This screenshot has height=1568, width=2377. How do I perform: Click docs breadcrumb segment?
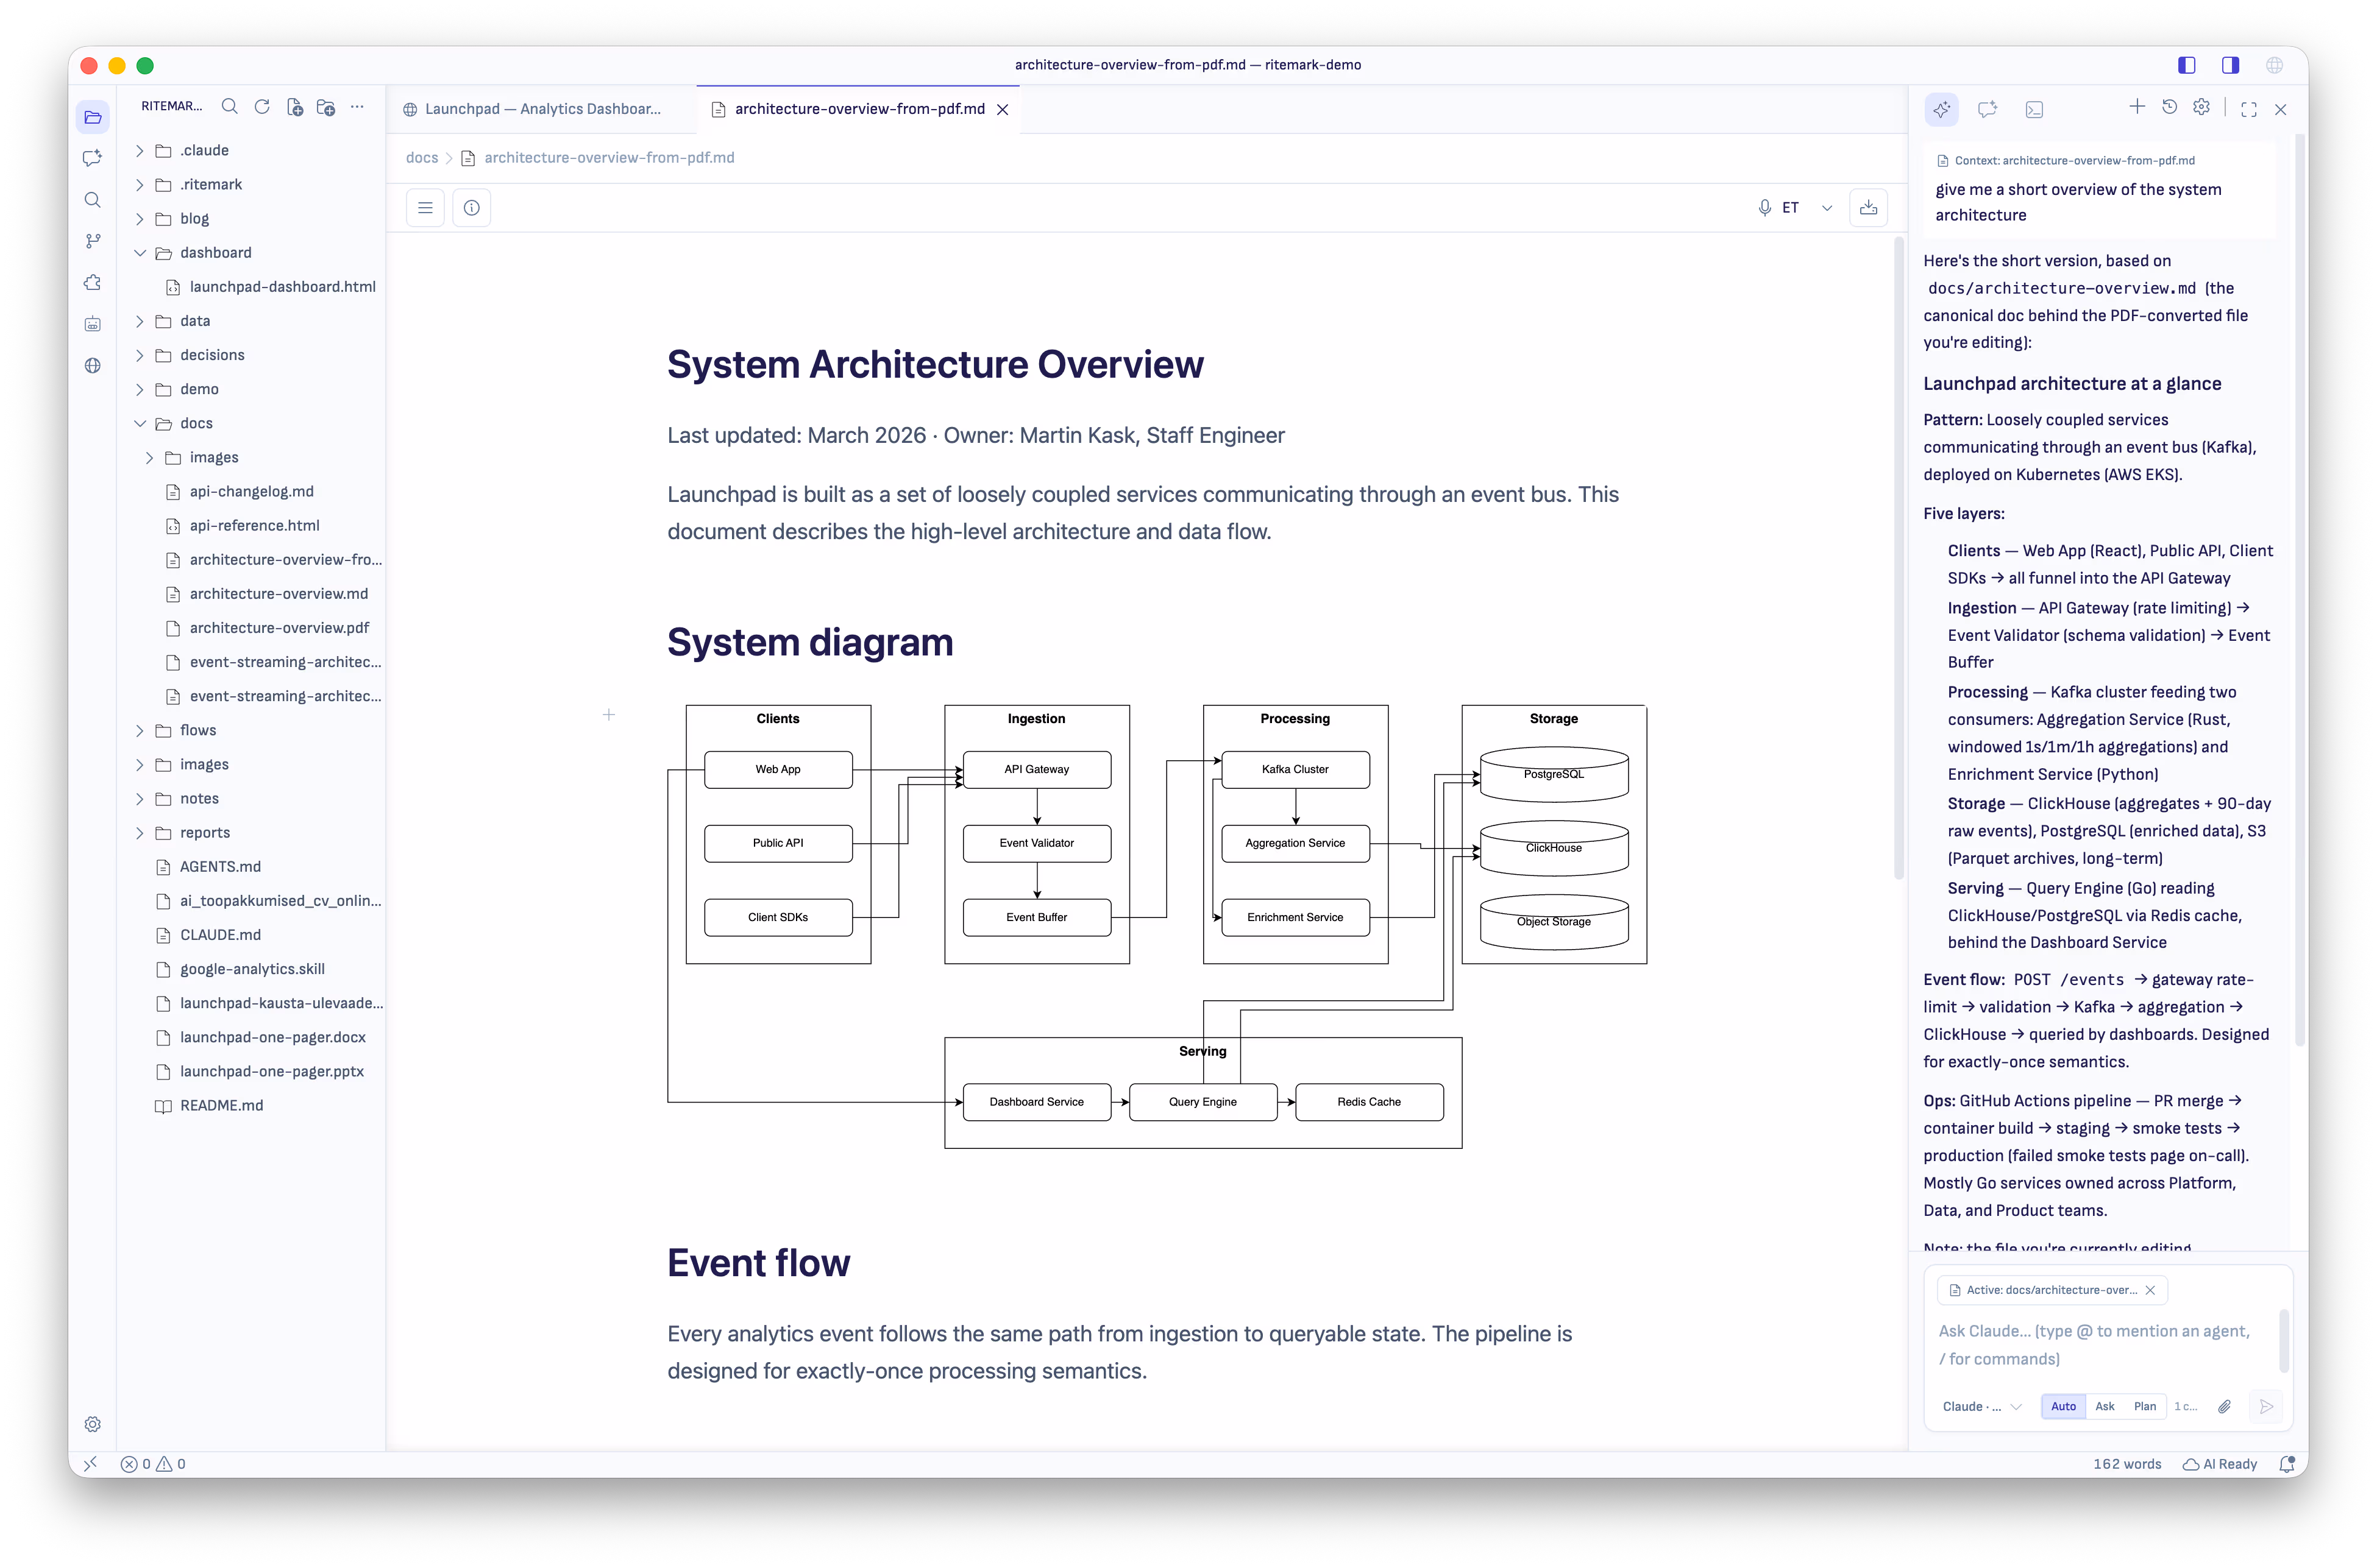pyautogui.click(x=421, y=157)
